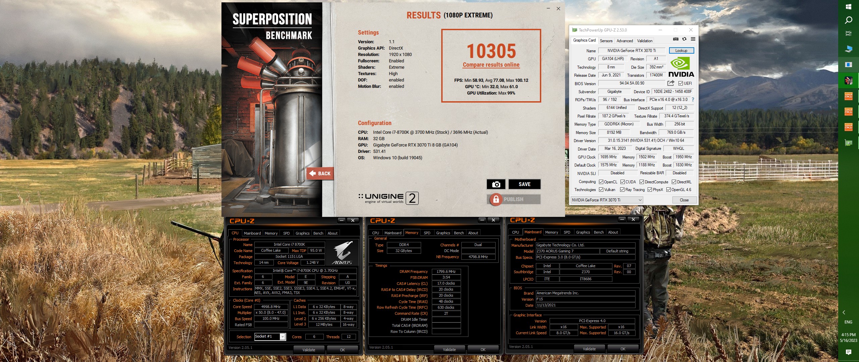Screen dimensions: 859x362
Task: Switch to the Advanced tab in GPU-Z
Action: pos(624,41)
